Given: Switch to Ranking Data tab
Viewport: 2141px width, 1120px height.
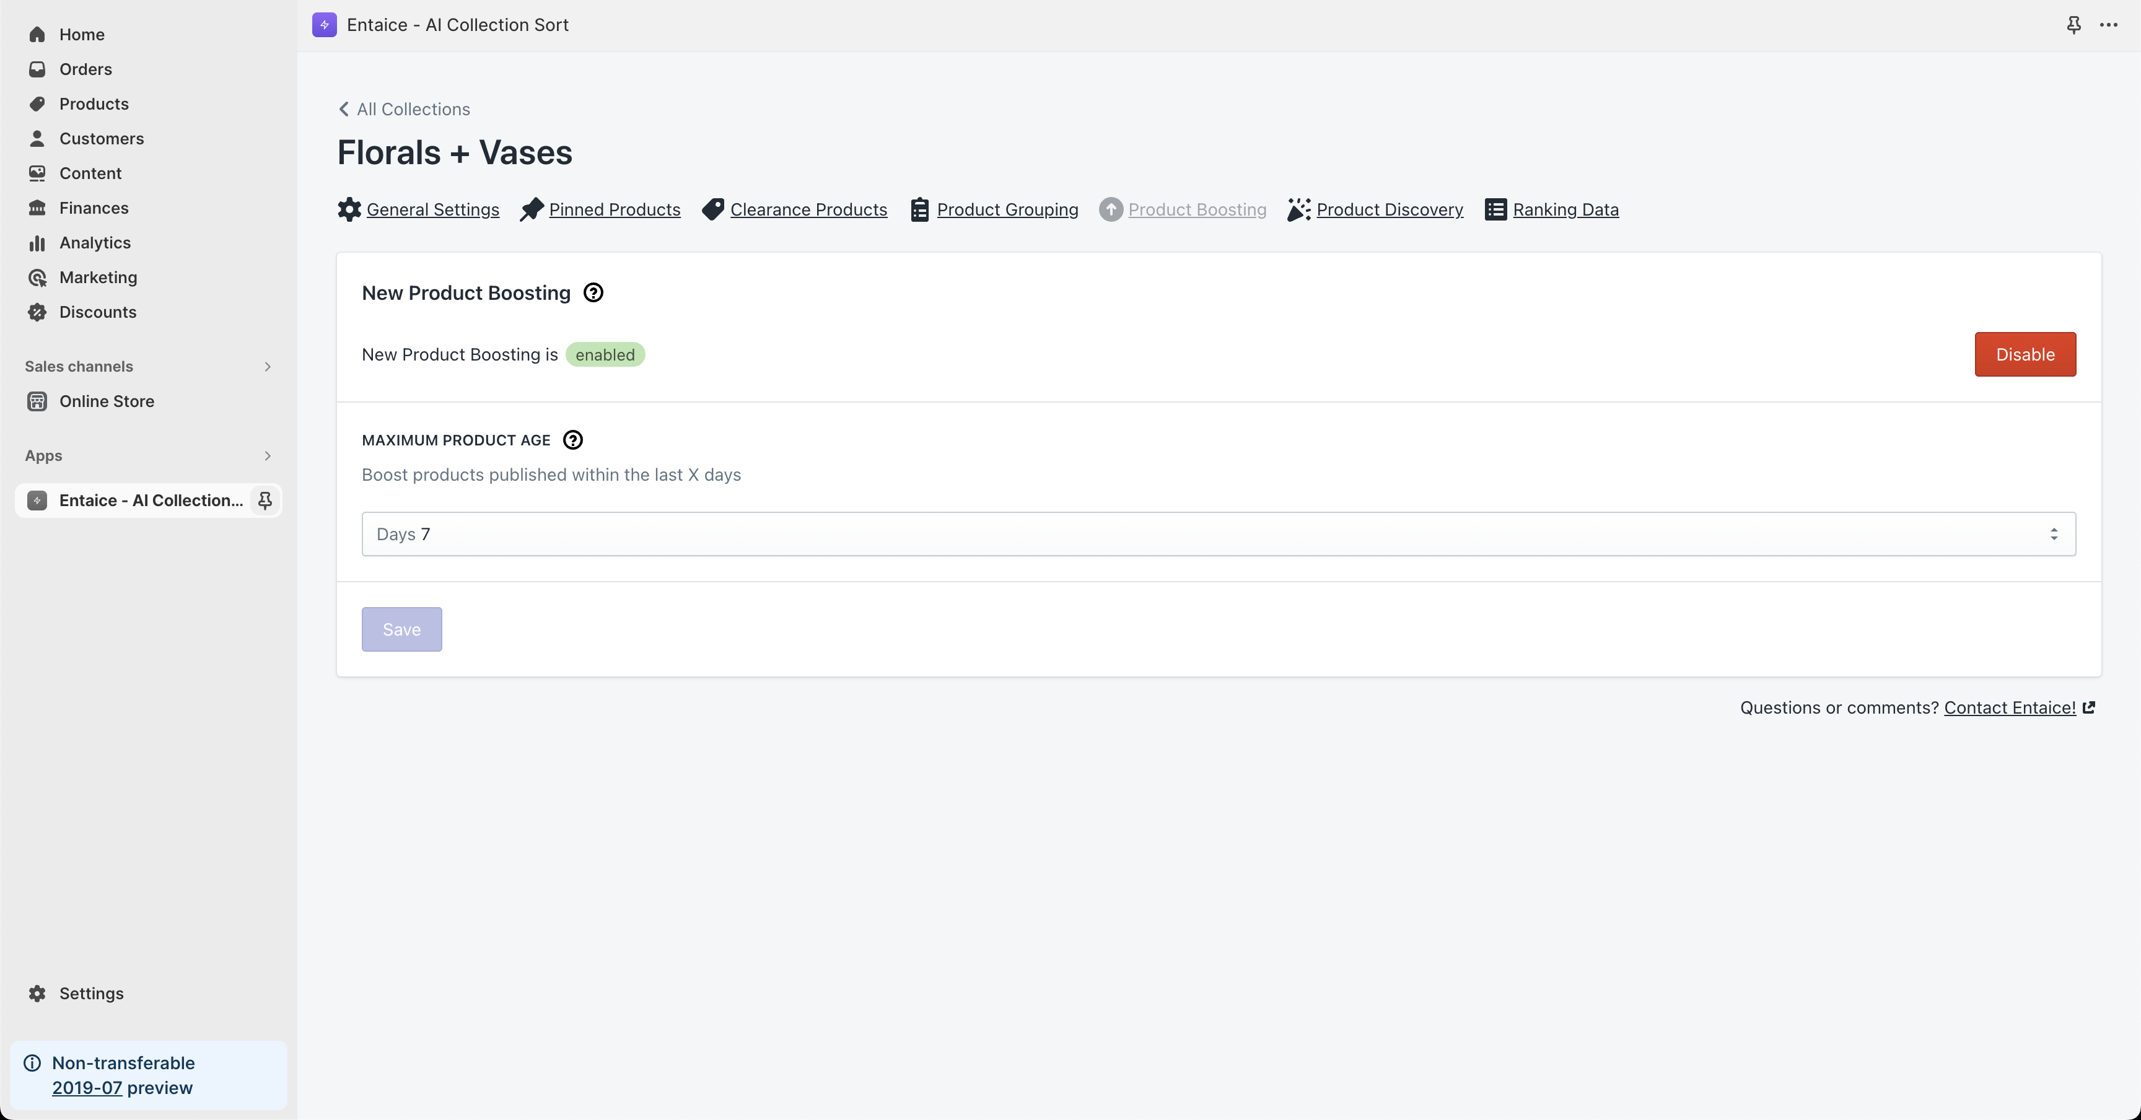Looking at the screenshot, I should [x=1565, y=209].
